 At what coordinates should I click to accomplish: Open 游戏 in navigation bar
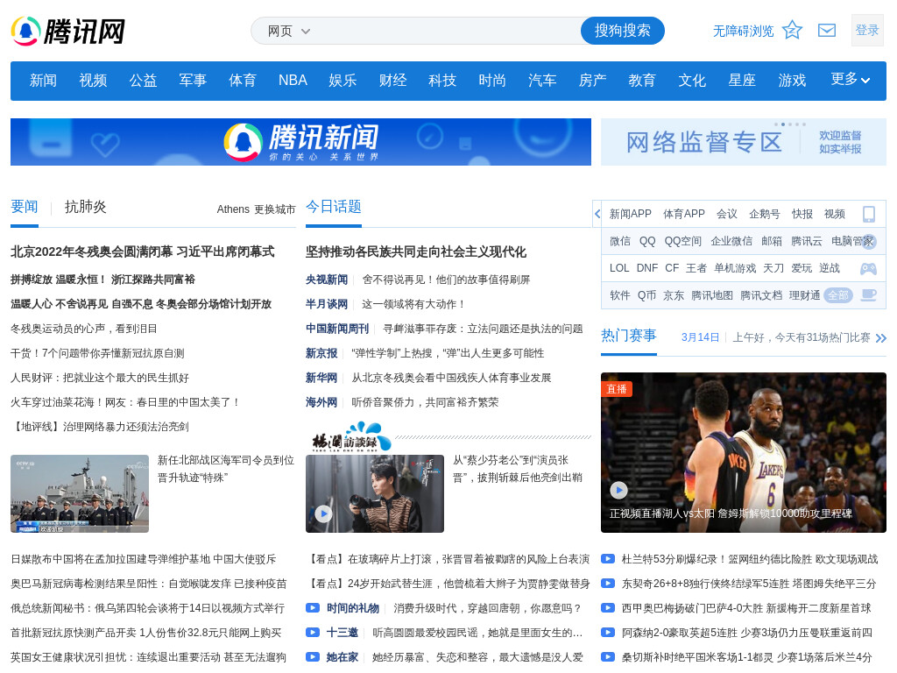792,80
